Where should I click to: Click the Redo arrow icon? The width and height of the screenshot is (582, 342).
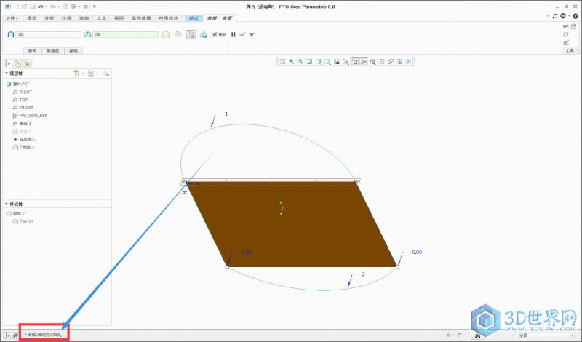click(53, 7)
